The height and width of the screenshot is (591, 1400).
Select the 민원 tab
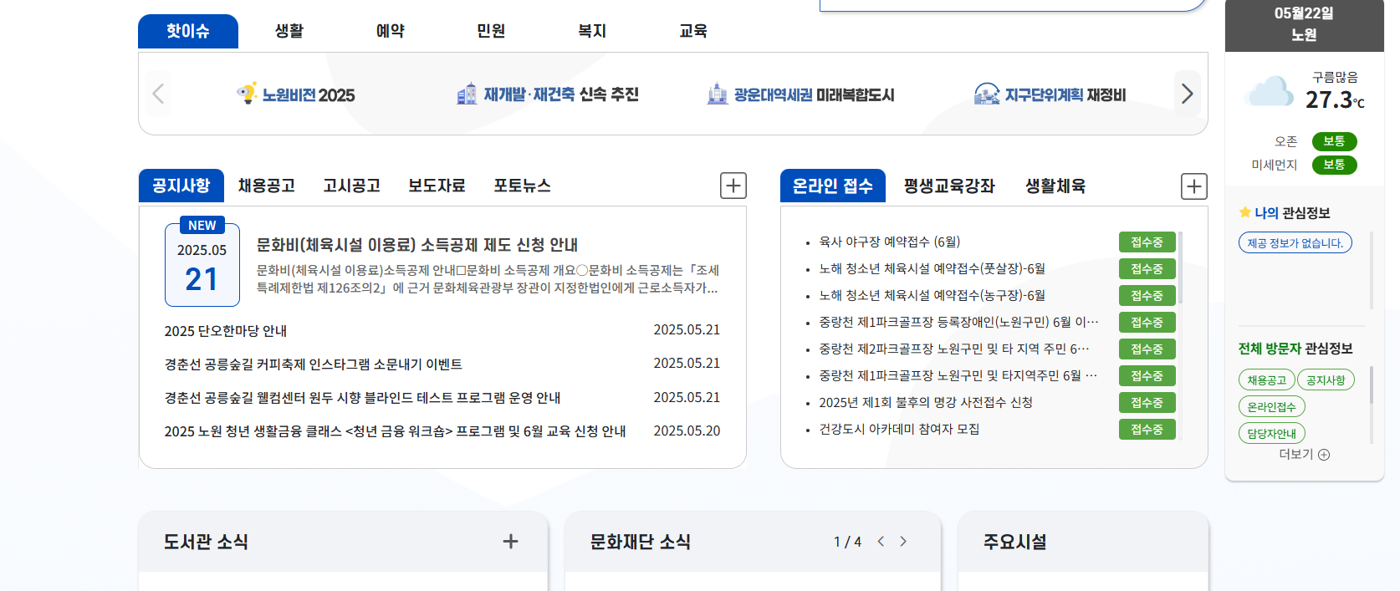point(491,31)
